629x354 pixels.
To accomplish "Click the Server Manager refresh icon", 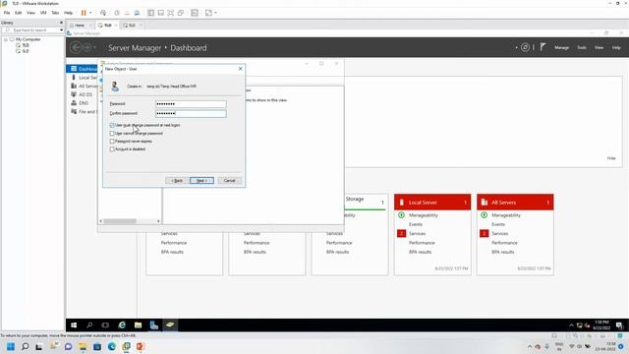I will 525,47.
